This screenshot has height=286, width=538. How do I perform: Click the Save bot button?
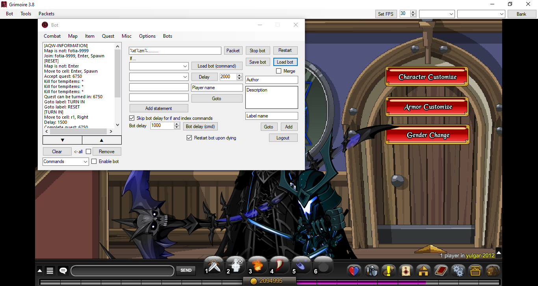[x=258, y=62]
